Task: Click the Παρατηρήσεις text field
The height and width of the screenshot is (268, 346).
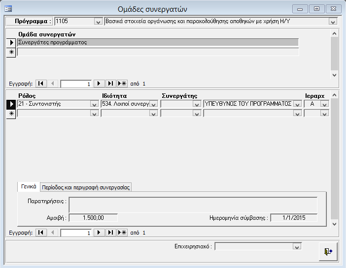Action: [192, 205]
